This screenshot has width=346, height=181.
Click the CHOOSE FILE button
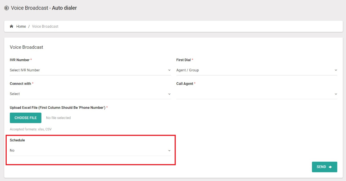pos(26,118)
